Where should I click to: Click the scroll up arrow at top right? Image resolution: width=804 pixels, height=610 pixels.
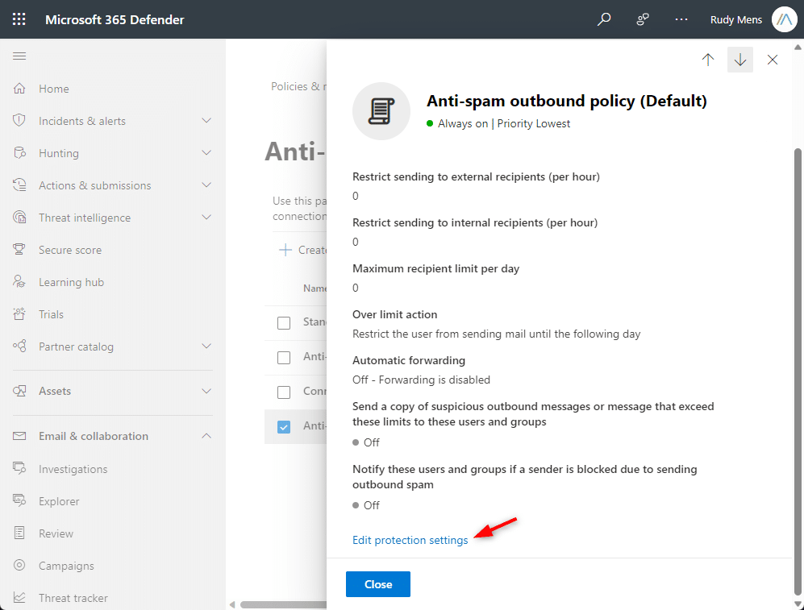tap(798, 47)
